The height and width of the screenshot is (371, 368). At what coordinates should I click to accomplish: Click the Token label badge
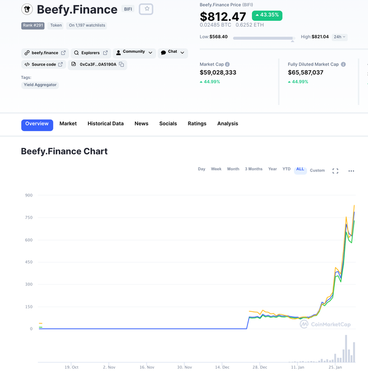pos(56,26)
